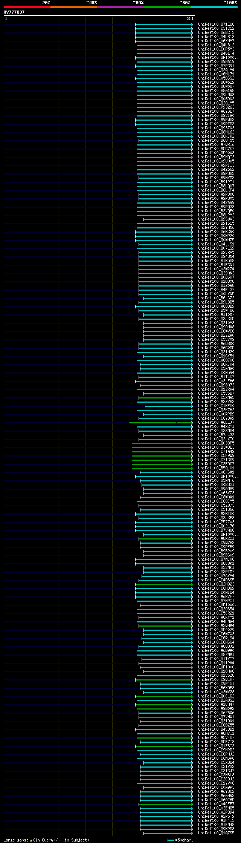The width and height of the screenshot is (241, 843).
Task: Select the UniRef100_B7J432 label
Action: tap(216, 435)
